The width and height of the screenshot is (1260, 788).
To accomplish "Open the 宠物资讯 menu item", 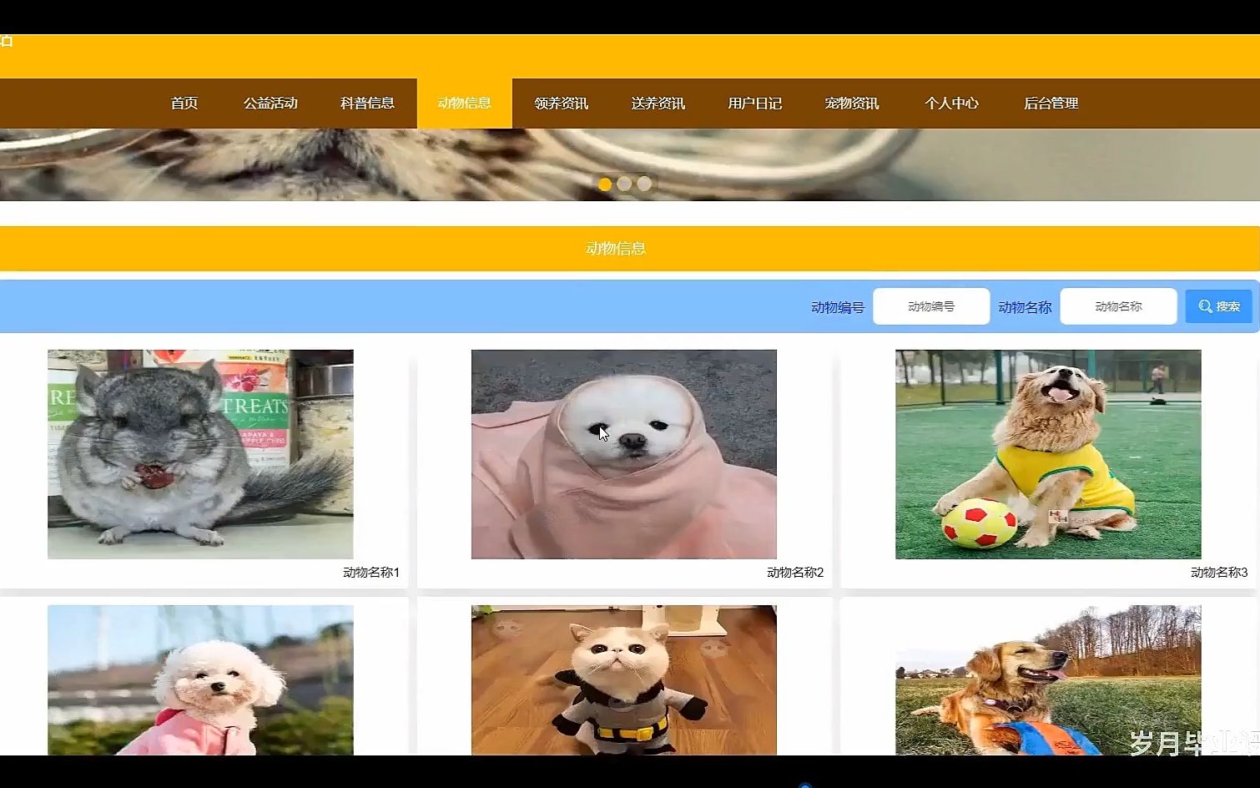I will pos(851,104).
